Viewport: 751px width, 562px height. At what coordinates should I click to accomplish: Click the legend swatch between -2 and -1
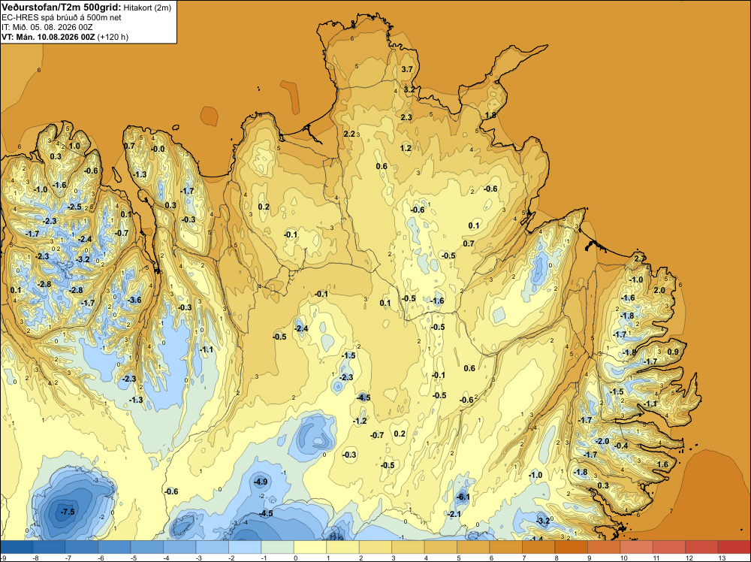tap(246, 547)
